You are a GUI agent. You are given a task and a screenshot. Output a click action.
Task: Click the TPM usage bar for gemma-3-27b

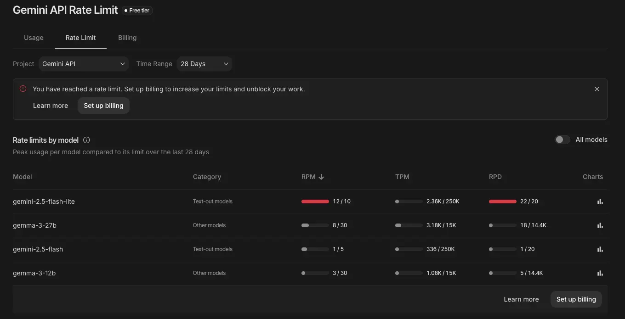click(x=409, y=225)
